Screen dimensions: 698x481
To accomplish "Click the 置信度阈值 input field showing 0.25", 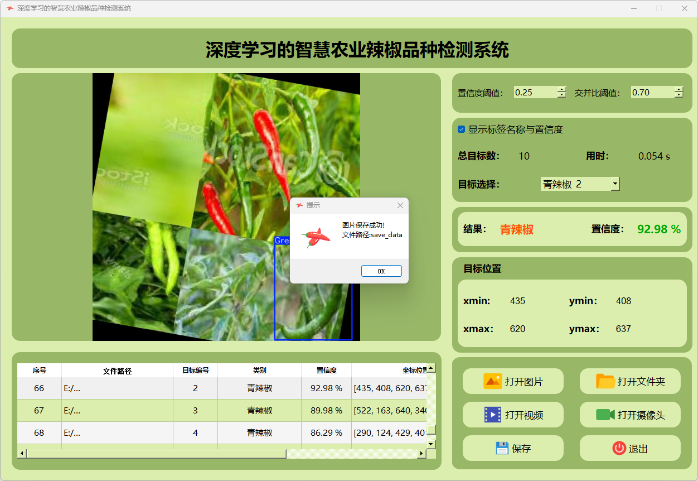I will click(535, 93).
